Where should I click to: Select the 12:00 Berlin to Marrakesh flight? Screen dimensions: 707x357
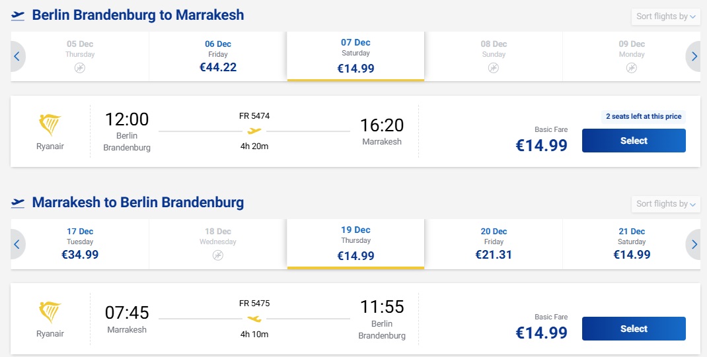tap(634, 141)
